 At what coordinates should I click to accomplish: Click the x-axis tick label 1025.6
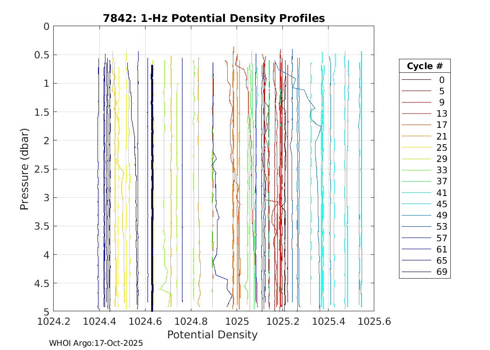tap(373, 322)
